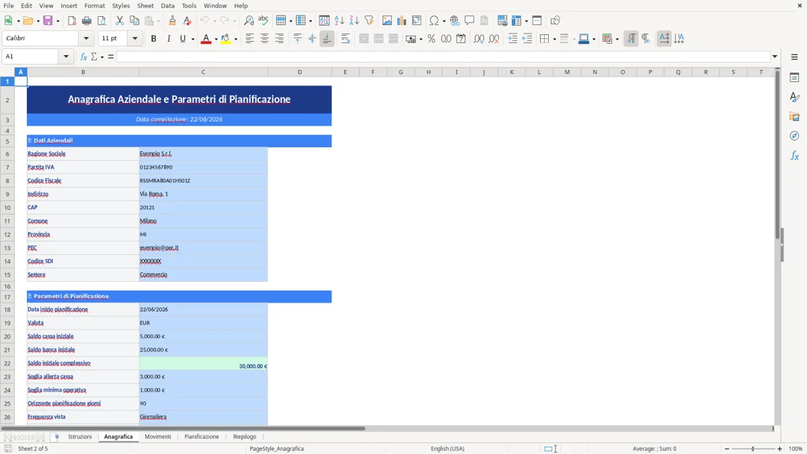Viewport: 807px width, 454px height.
Task: Switch to the Riepilogo sheet tab
Action: (245, 437)
